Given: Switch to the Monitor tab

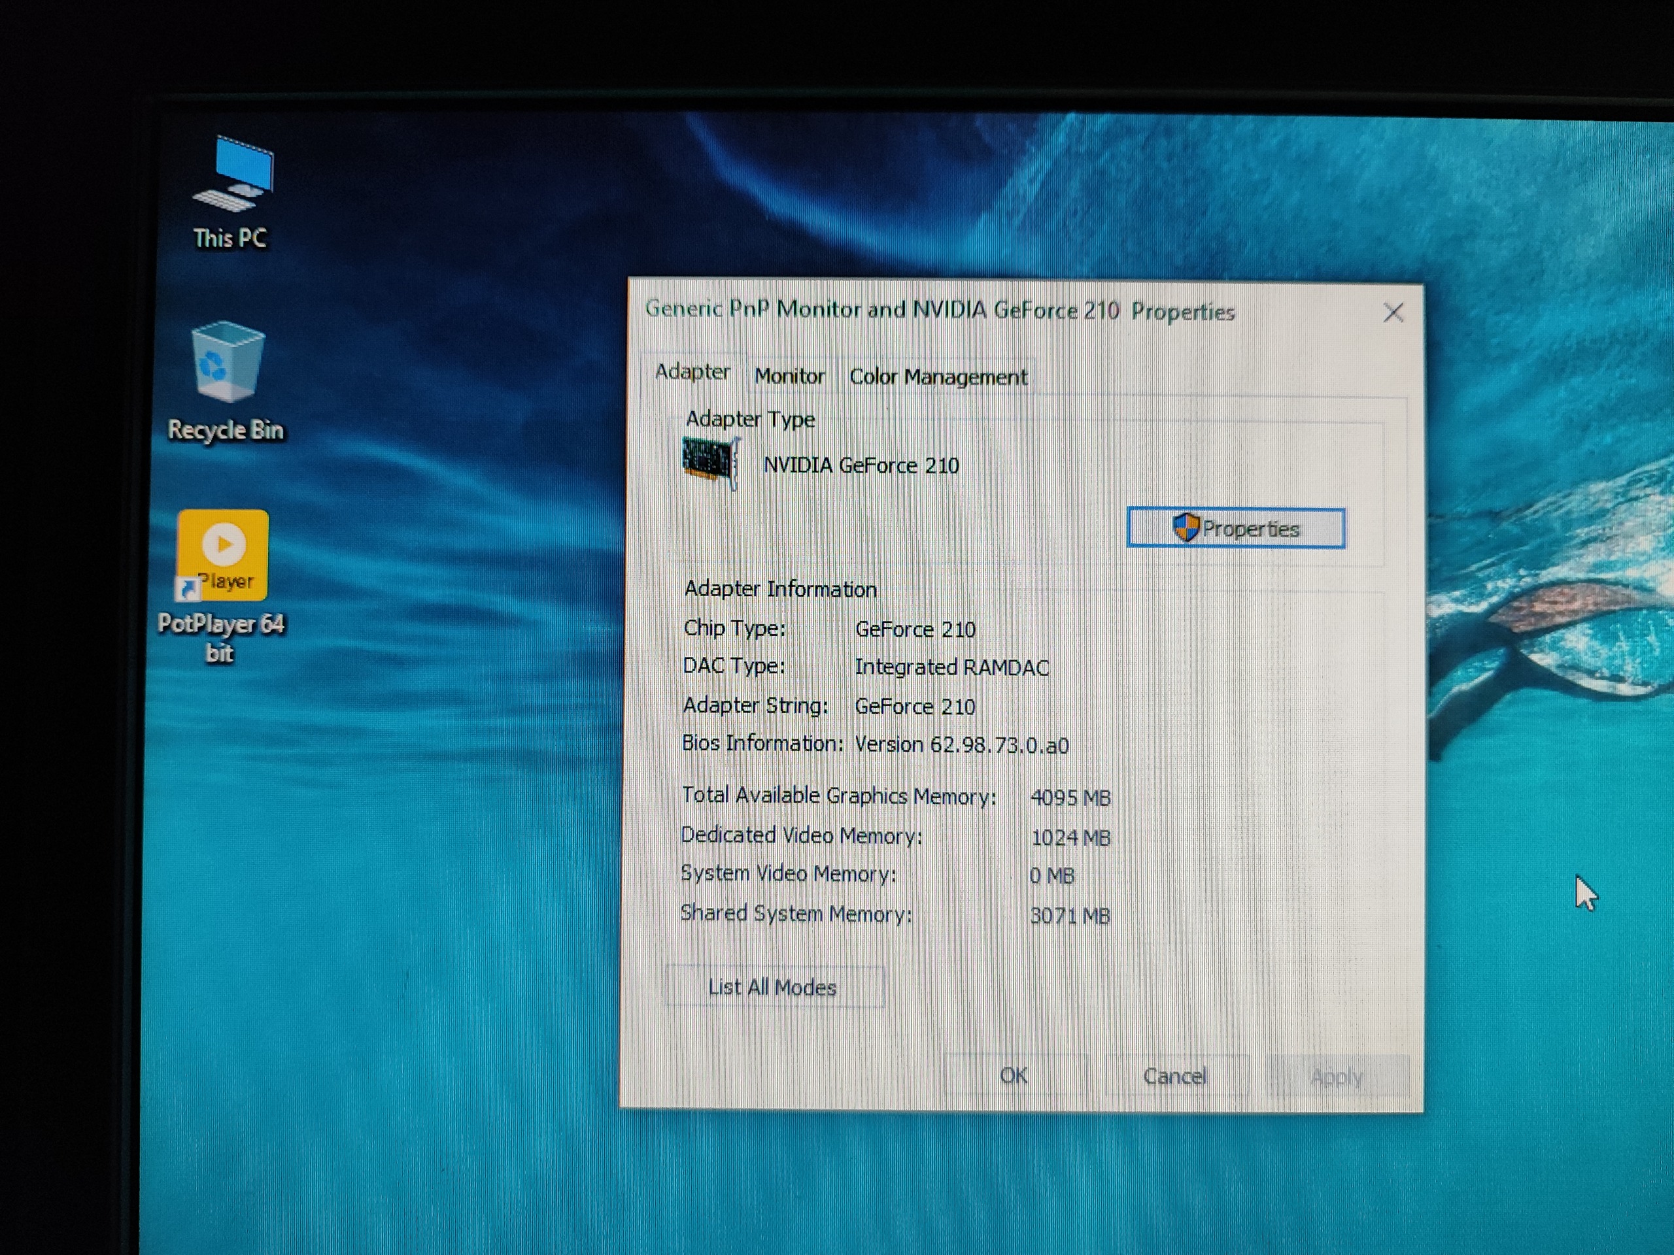Looking at the screenshot, I should pyautogui.click(x=789, y=376).
